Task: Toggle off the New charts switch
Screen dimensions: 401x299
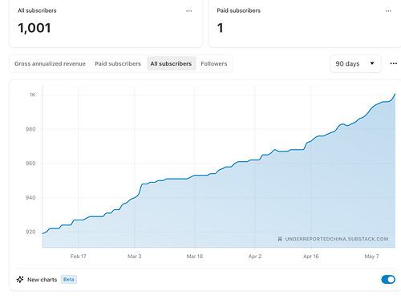Action: 388,280
